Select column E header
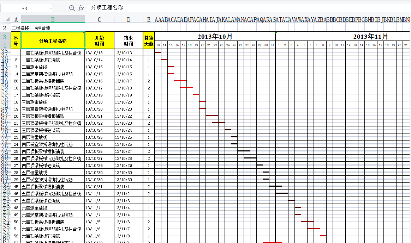Viewport: 411px width, 243px height. 149,20
